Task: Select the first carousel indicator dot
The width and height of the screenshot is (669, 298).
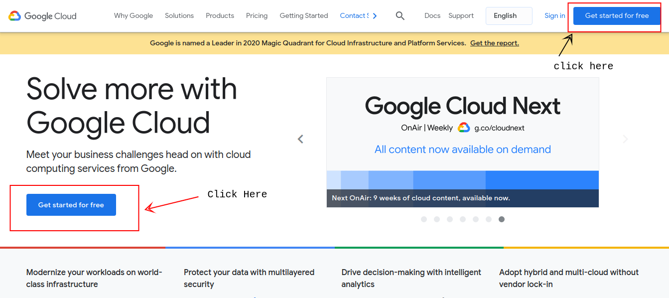Action: (424, 219)
